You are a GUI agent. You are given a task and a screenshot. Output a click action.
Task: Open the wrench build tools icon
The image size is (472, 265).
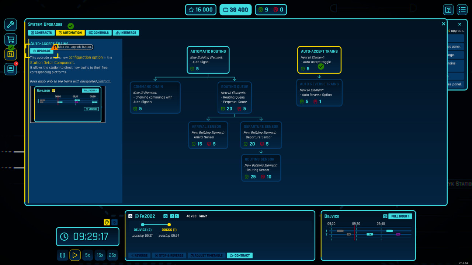[10, 25]
